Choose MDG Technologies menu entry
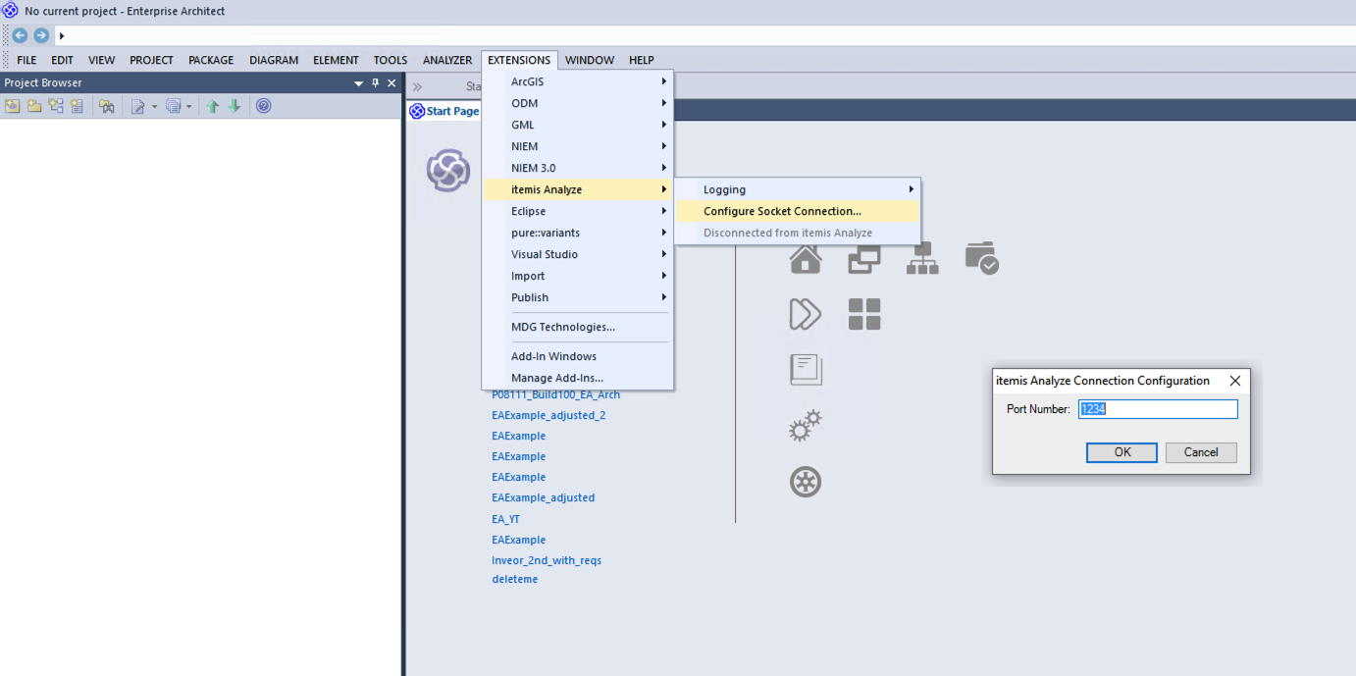 pyautogui.click(x=577, y=327)
